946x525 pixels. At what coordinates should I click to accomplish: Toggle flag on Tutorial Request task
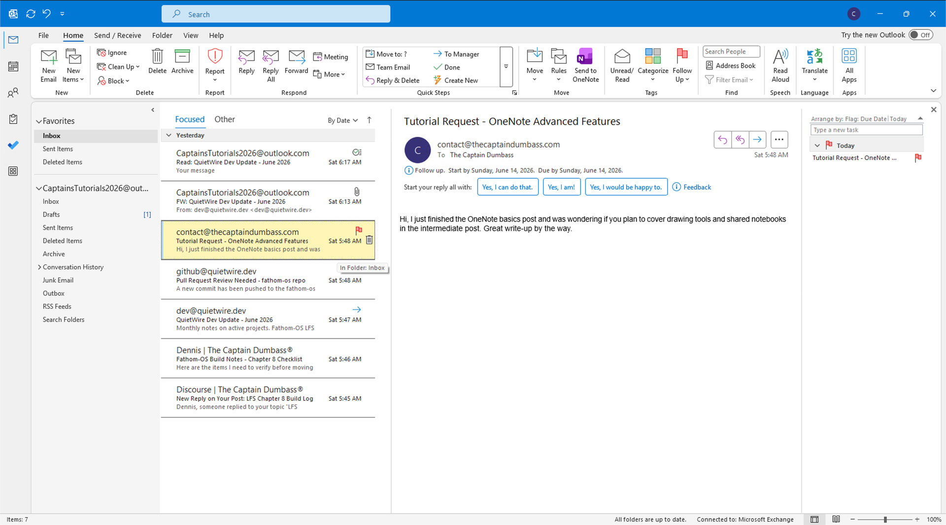918,158
